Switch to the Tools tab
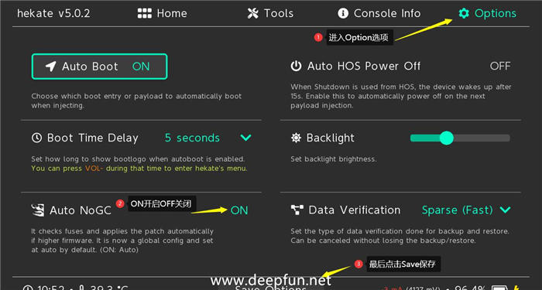542x290 pixels. 270,13
